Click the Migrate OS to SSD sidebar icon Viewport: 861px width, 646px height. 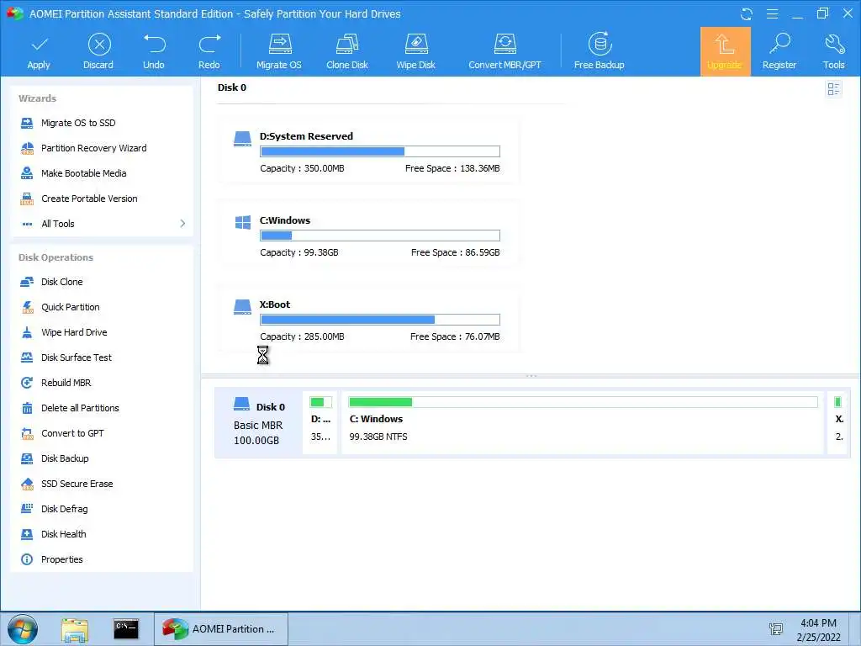(27, 123)
